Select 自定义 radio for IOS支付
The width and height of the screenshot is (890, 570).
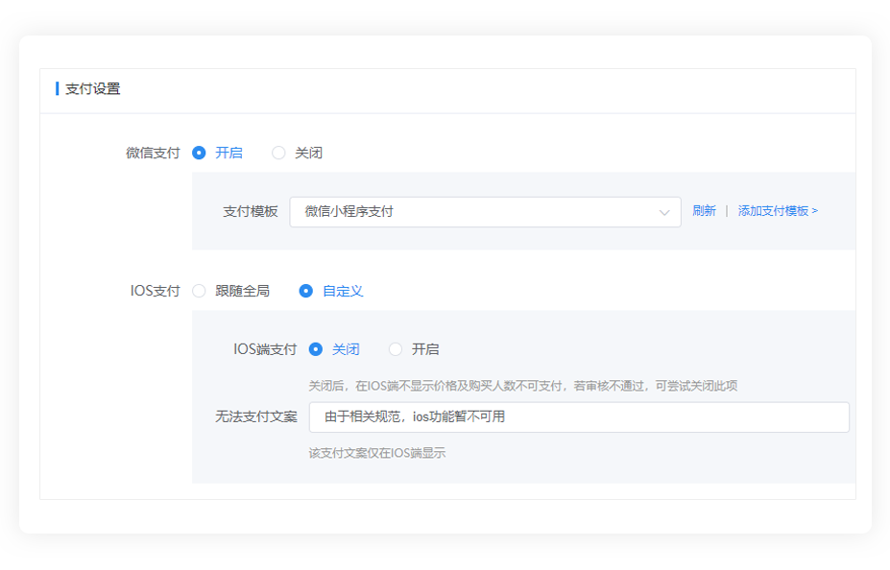pyautogui.click(x=306, y=291)
